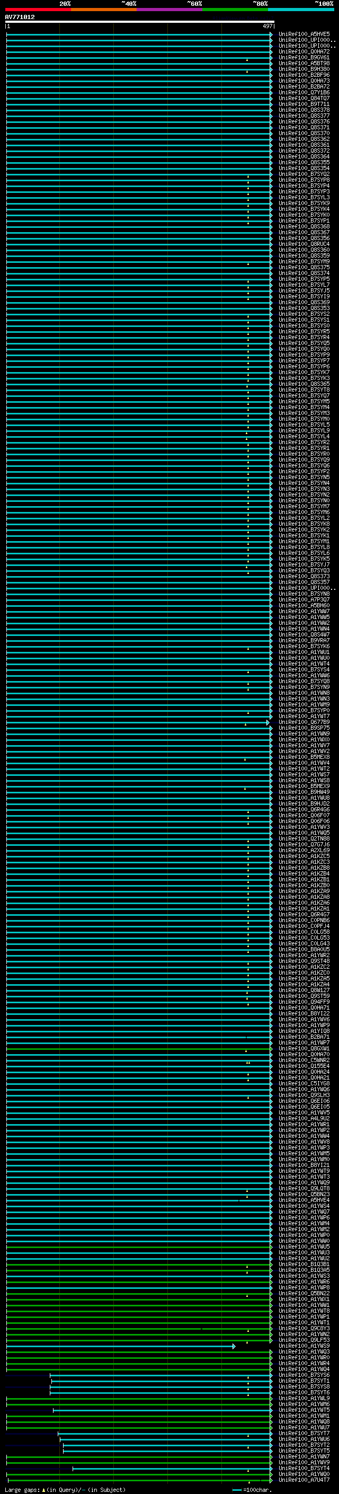
Task: Select hit UniRef100_A5BH60
Action: (x=304, y=605)
